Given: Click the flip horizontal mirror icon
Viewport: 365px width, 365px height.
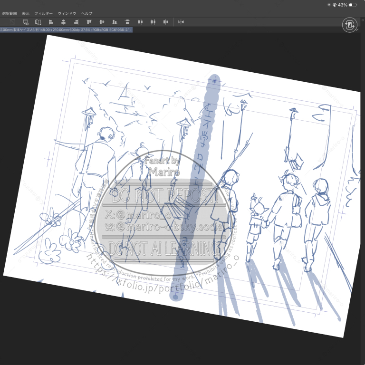Looking at the screenshot, I should [x=181, y=22].
